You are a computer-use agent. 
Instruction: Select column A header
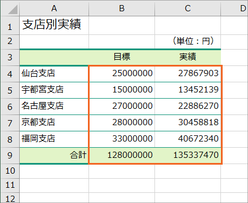pyautogui.click(x=54, y=8)
